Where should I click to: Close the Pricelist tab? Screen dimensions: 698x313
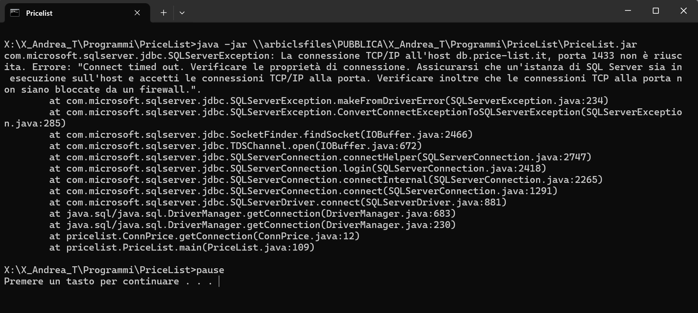(x=137, y=13)
